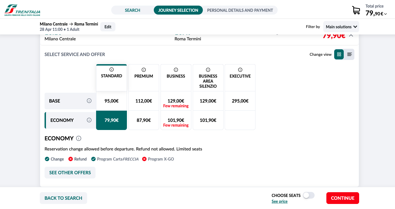
Task: Expand the Total price details chevron
Action: (x=386, y=14)
